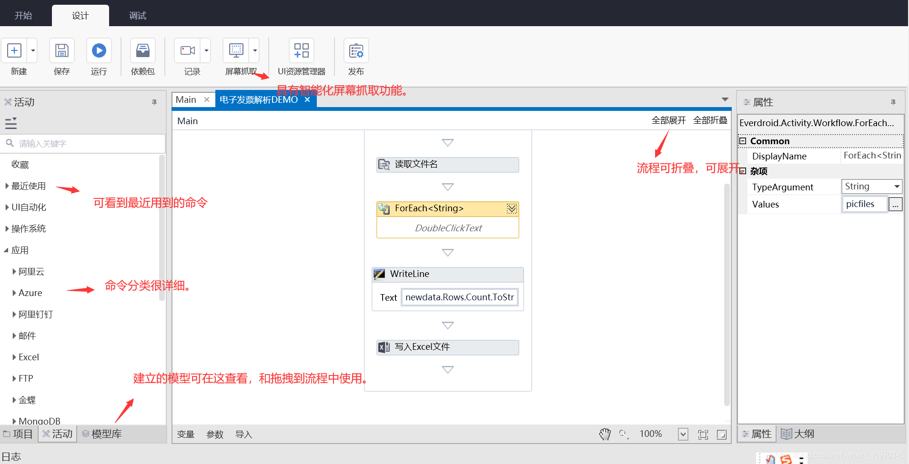Pin the 活动 panel
909x464 pixels.
(x=154, y=102)
